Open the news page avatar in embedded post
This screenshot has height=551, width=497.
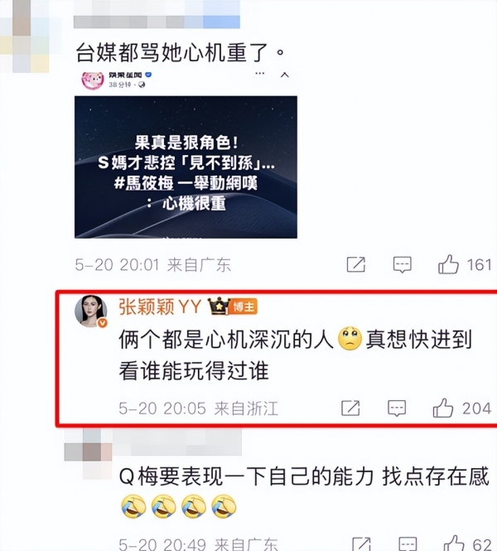pyautogui.click(x=93, y=80)
